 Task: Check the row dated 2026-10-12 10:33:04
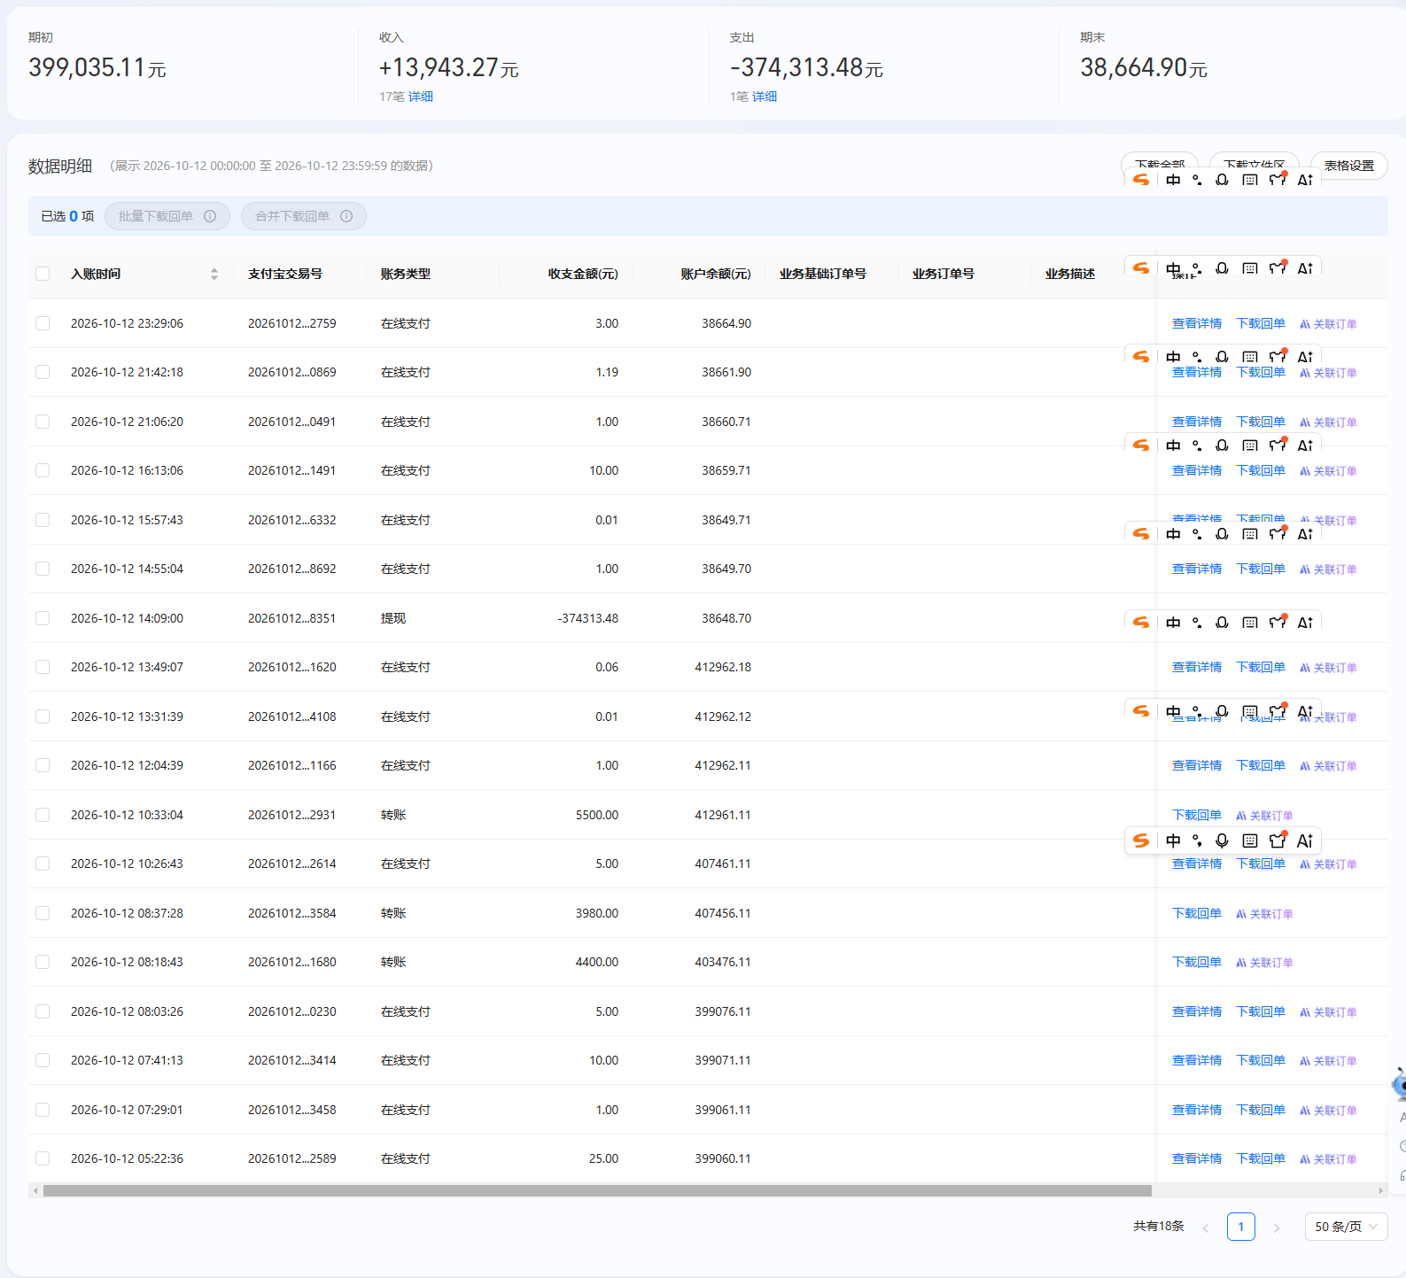(x=43, y=815)
